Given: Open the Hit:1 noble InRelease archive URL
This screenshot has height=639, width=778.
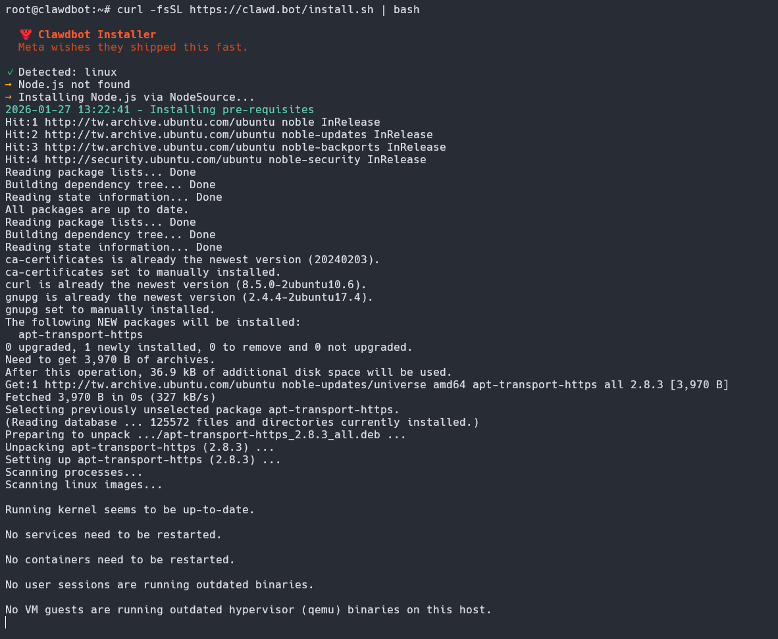Looking at the screenshot, I should 159,122.
